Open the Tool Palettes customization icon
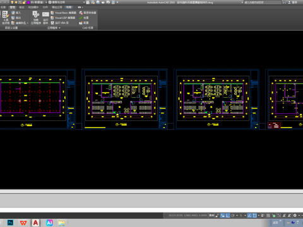The image size is (303, 227). (x=6, y=17)
